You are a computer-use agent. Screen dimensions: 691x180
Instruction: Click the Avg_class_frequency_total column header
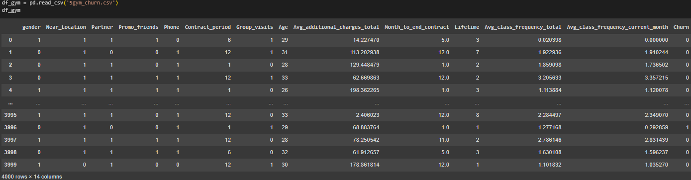(x=523, y=27)
